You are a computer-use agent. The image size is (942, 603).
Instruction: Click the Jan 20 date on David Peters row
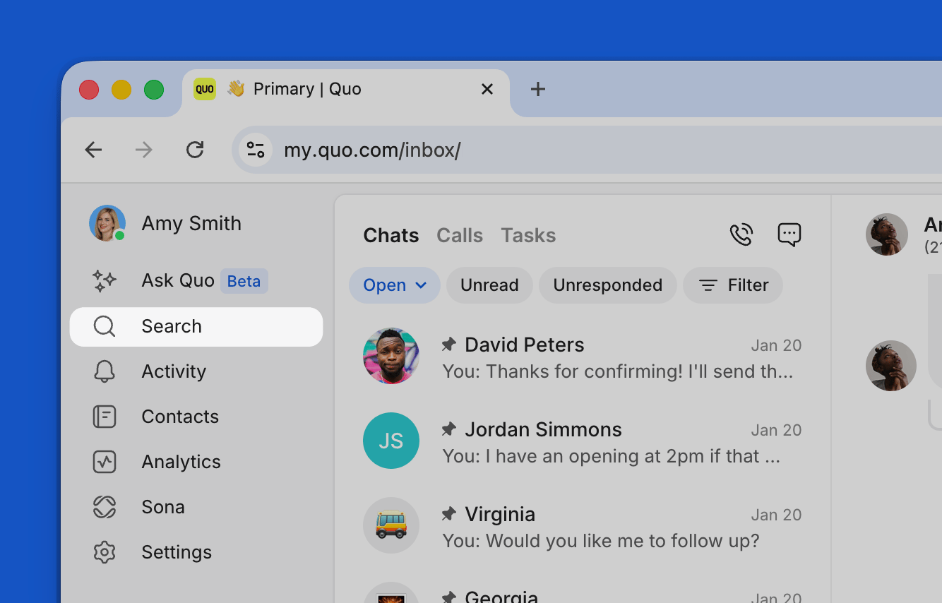pos(776,345)
